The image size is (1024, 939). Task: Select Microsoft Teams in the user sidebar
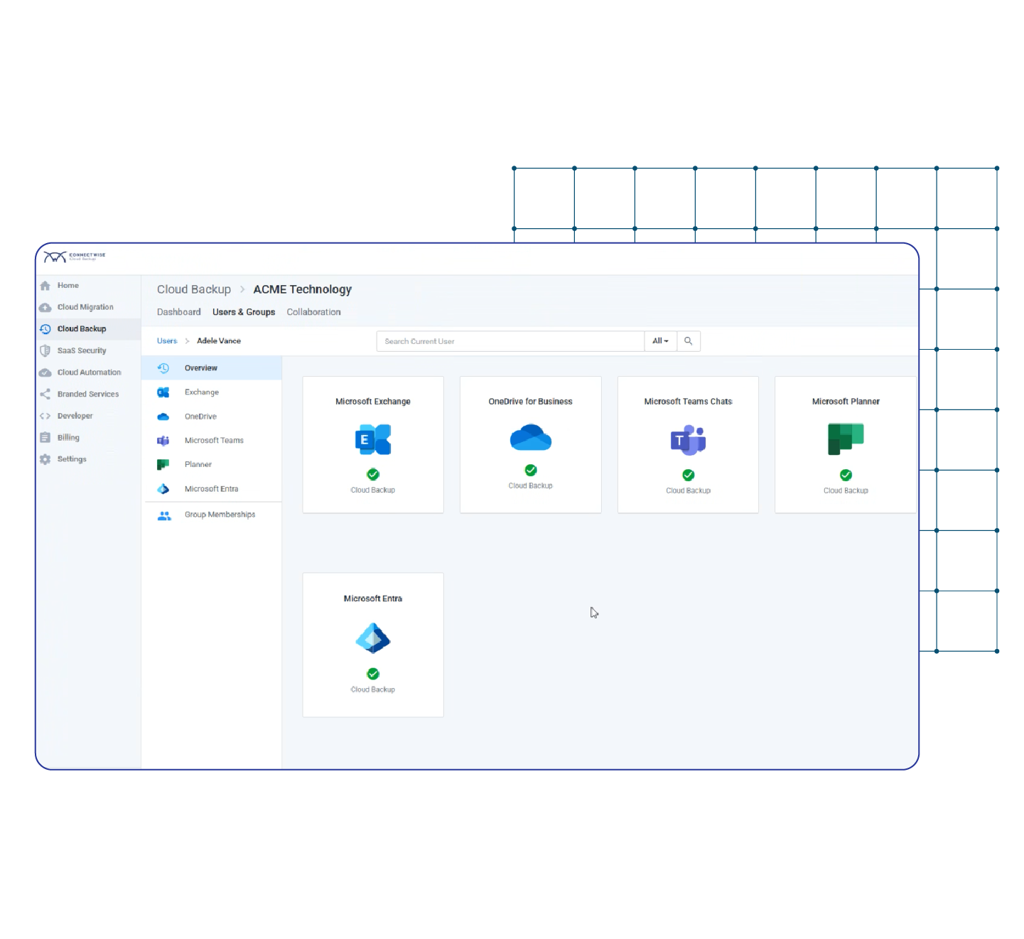(213, 441)
